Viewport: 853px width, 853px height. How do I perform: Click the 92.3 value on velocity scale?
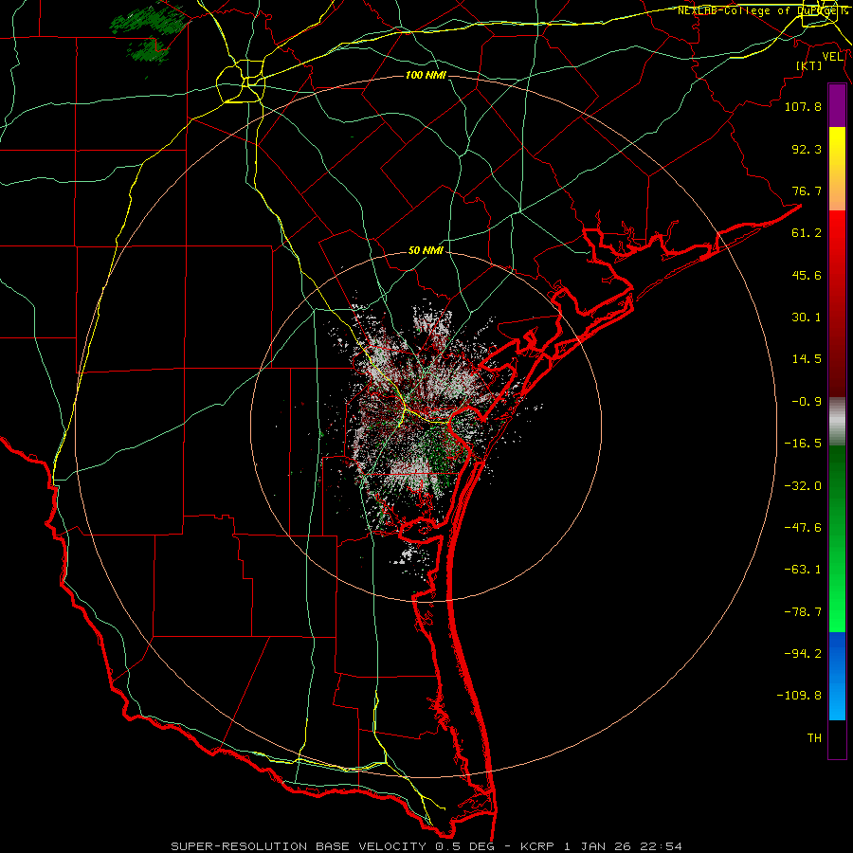(x=807, y=149)
